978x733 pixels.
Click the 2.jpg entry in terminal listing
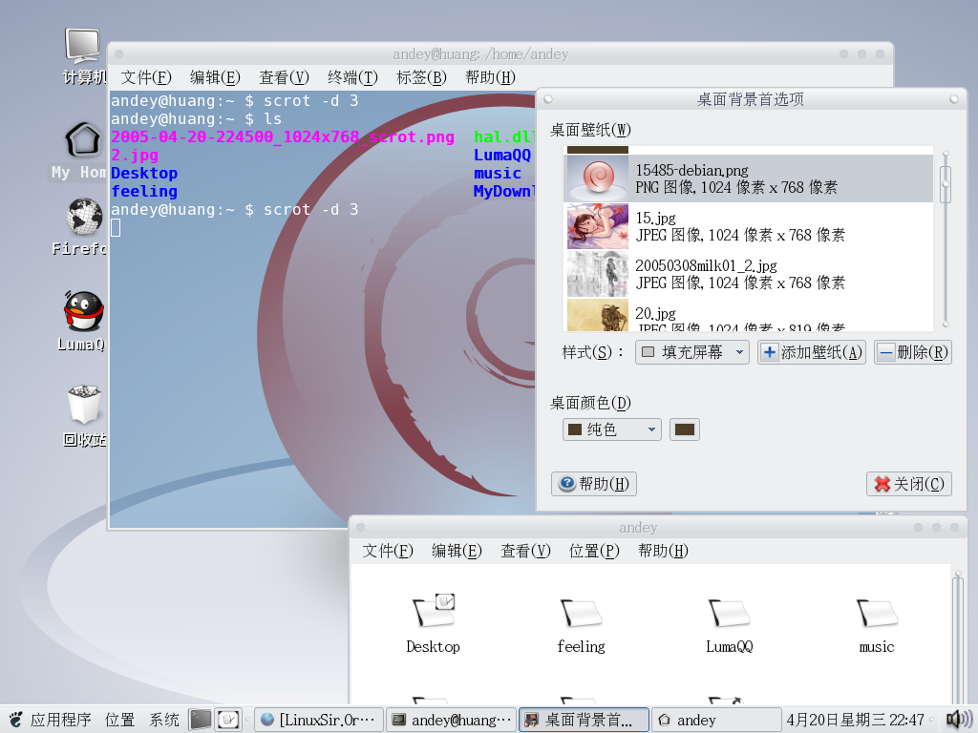point(135,156)
